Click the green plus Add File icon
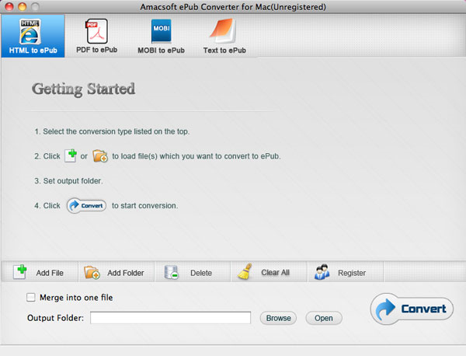This screenshot has width=466, height=356. click(20, 272)
